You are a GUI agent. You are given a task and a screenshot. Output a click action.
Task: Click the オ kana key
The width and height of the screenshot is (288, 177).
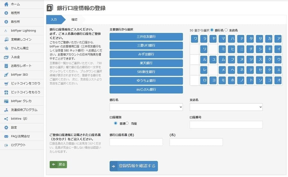point(278,80)
